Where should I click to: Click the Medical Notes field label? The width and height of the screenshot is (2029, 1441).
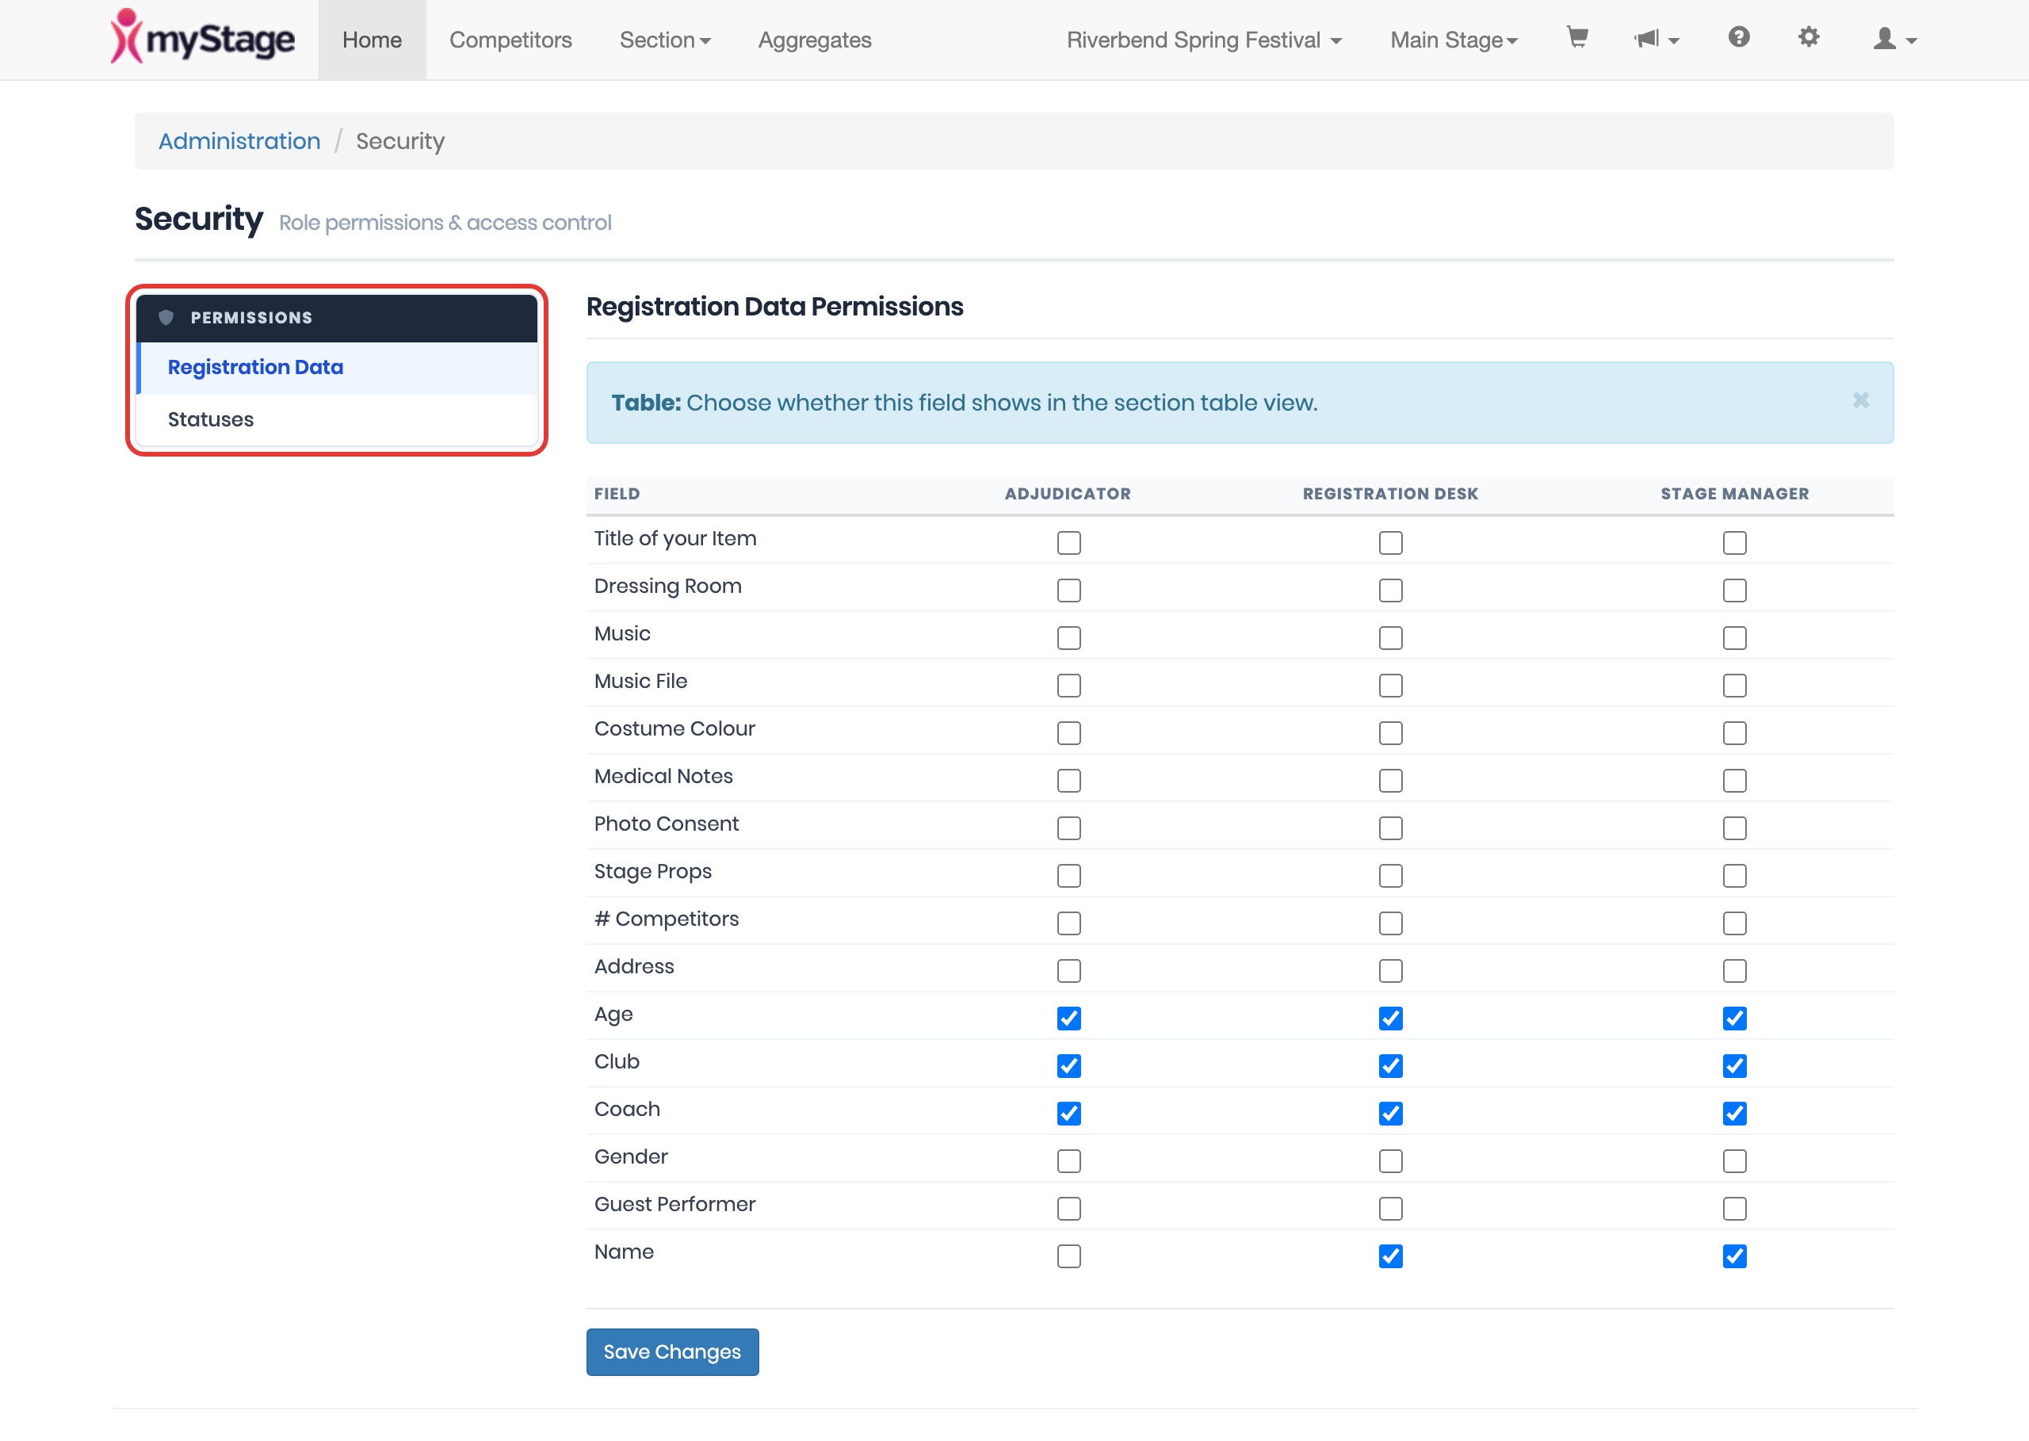pos(663,777)
